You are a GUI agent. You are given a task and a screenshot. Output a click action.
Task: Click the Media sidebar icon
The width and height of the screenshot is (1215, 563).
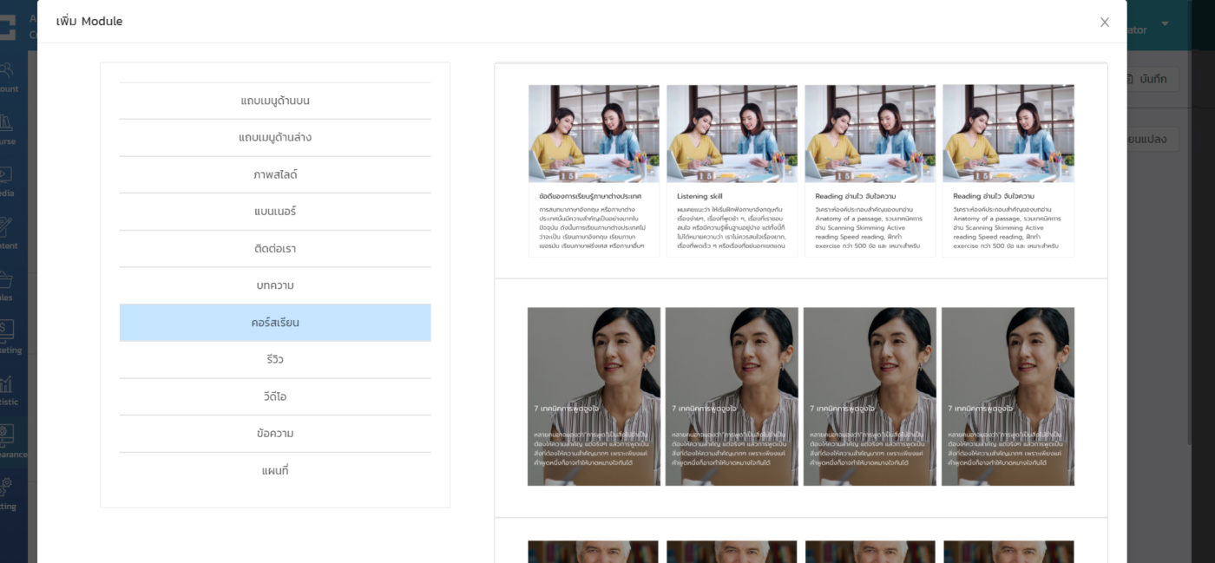(x=9, y=180)
